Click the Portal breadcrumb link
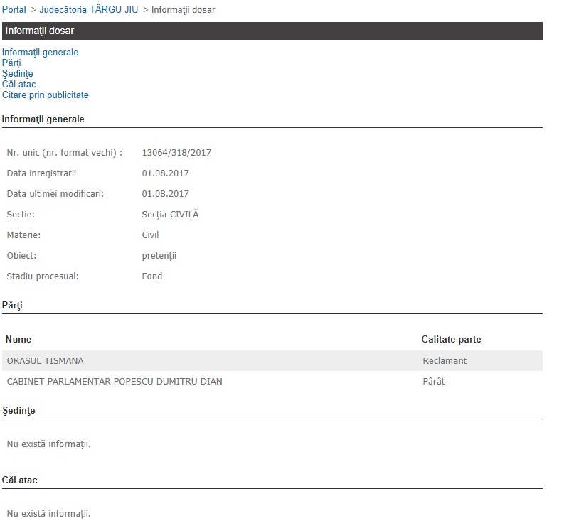The height and width of the screenshot is (521, 569). click(14, 10)
